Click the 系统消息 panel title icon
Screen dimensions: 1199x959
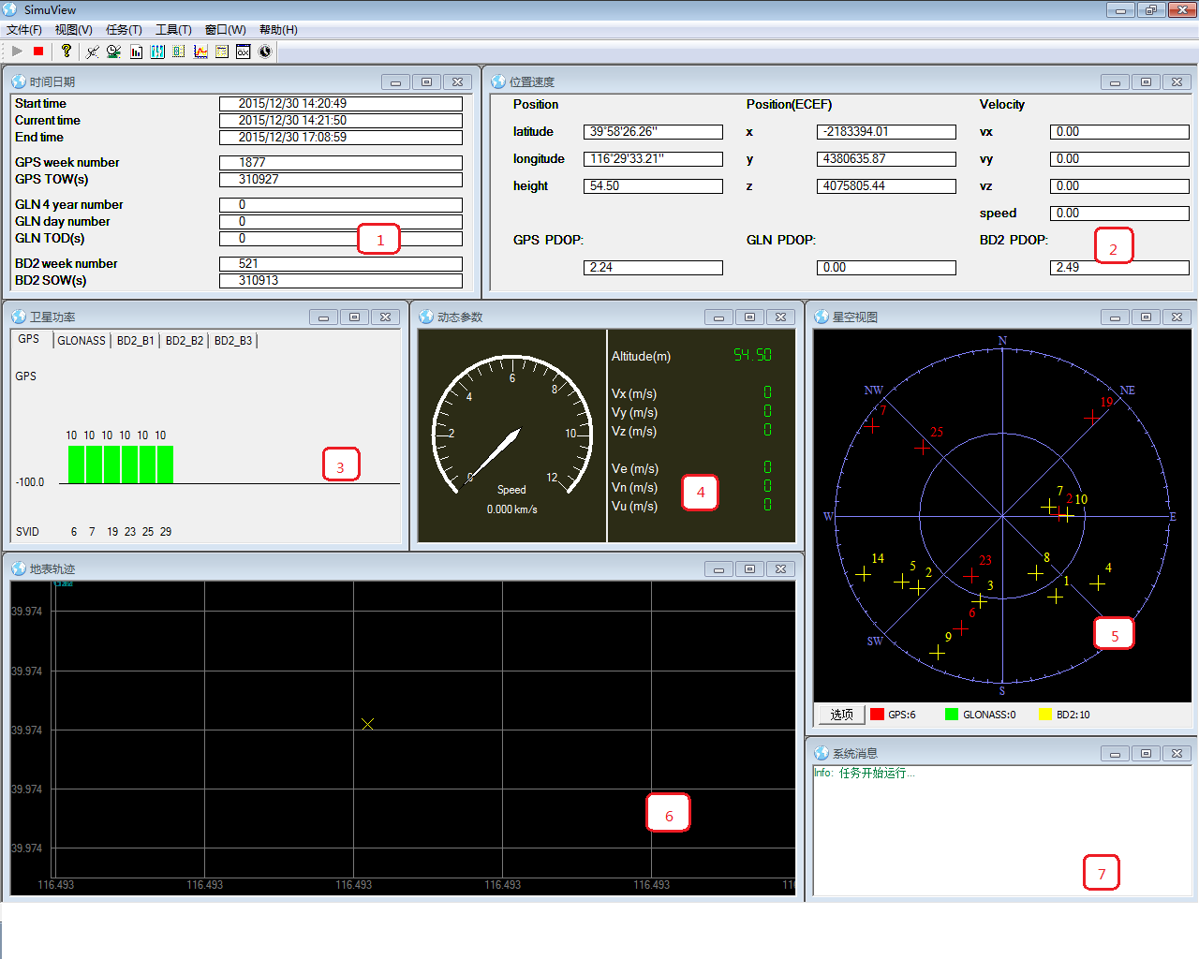(x=822, y=753)
